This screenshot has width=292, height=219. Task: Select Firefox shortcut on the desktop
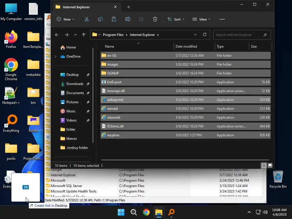click(x=11, y=39)
